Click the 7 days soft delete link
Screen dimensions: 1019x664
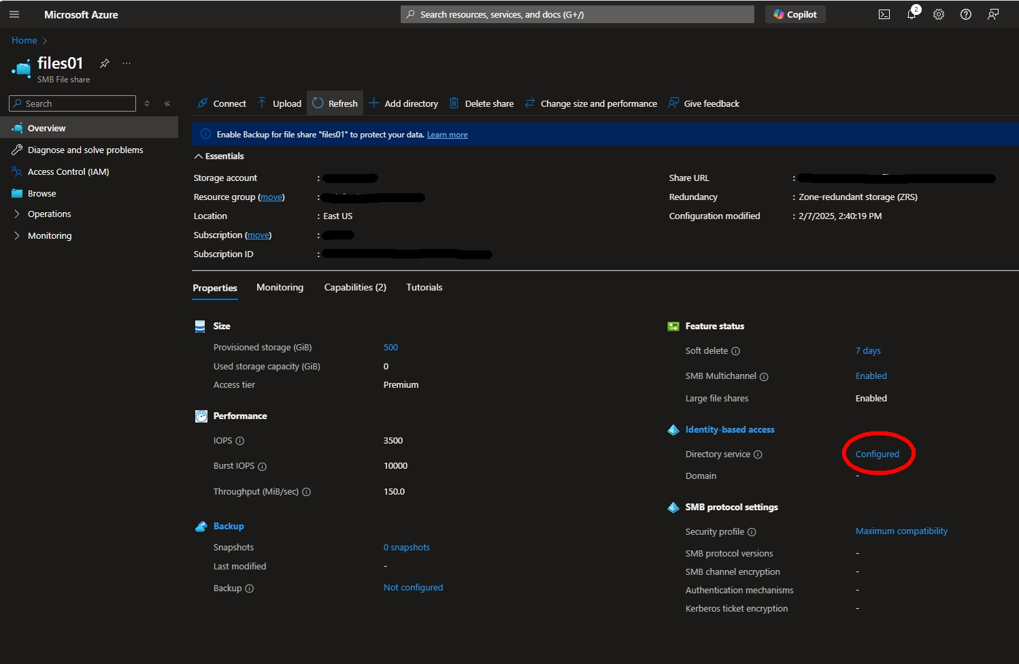(868, 351)
